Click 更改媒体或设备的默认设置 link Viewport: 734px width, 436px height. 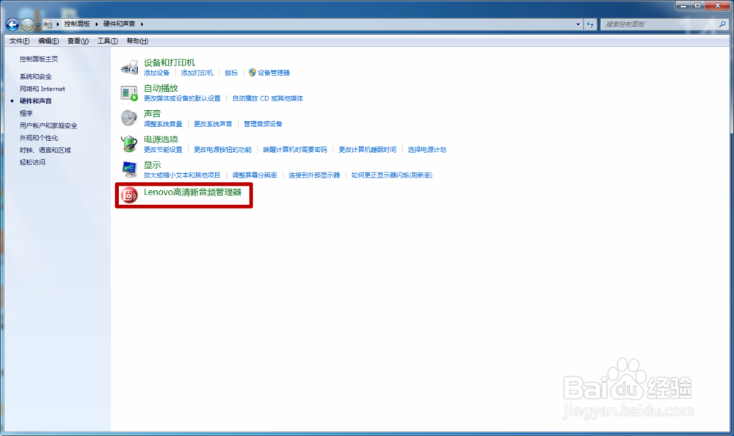coord(182,98)
